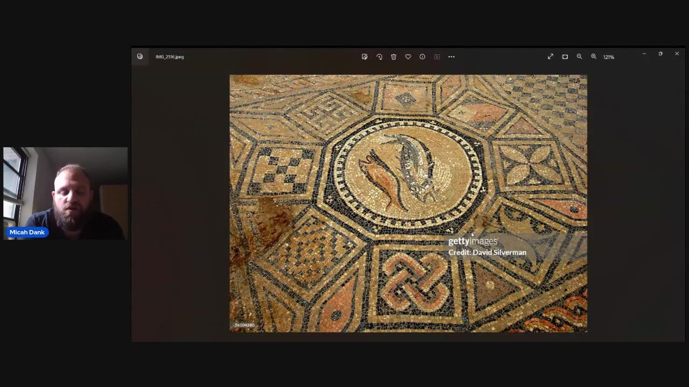
Task: Close the Photos window
Action: coord(677,54)
